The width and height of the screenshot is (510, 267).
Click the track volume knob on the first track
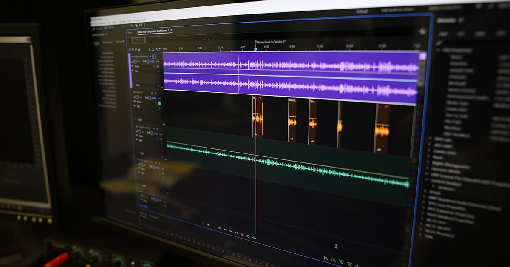(136, 61)
